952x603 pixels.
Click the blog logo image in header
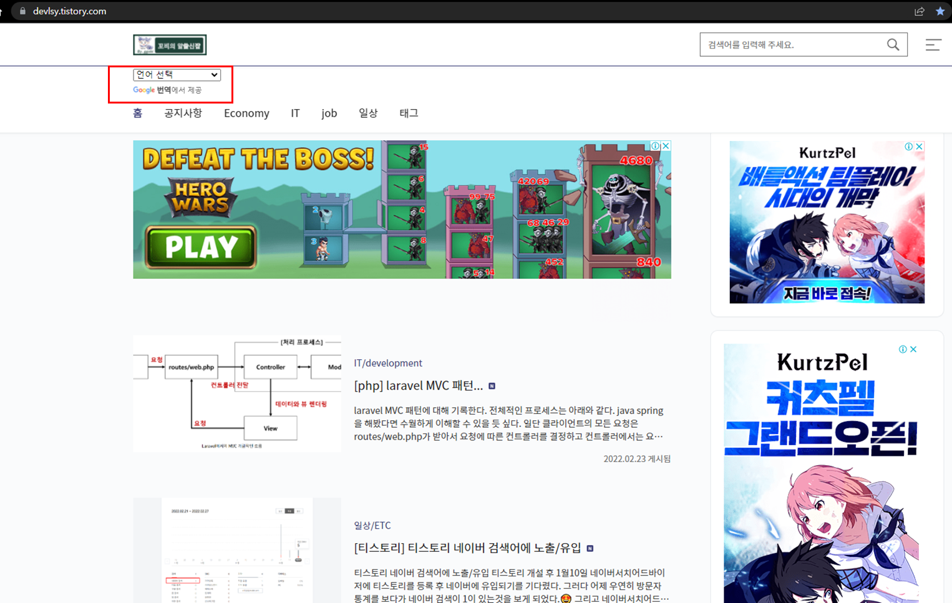[x=170, y=45]
